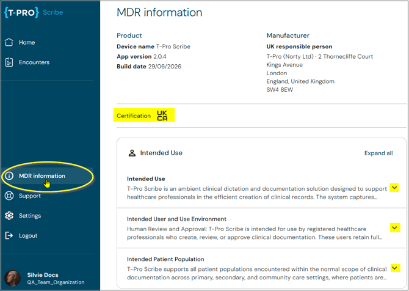Viewport: 409px width, 291px height.
Task: Expand Intended Patient Population chevron
Action: pyautogui.click(x=396, y=268)
